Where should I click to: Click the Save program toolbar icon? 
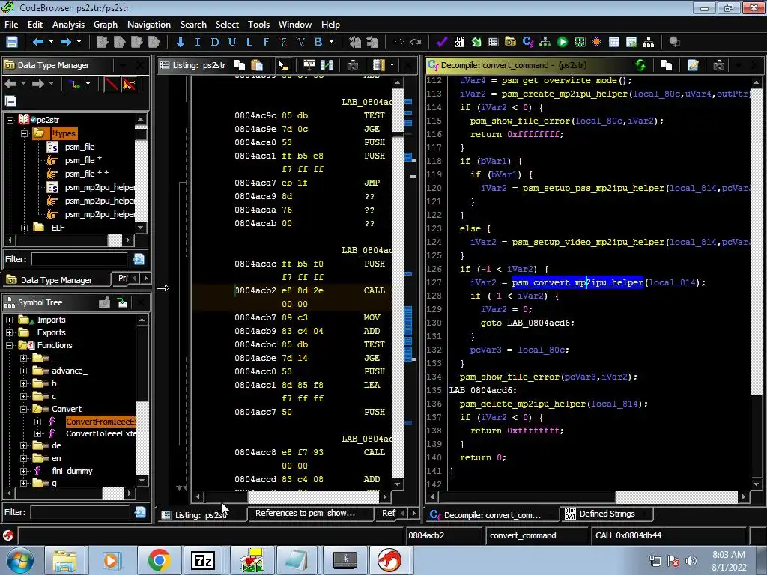pos(12,42)
